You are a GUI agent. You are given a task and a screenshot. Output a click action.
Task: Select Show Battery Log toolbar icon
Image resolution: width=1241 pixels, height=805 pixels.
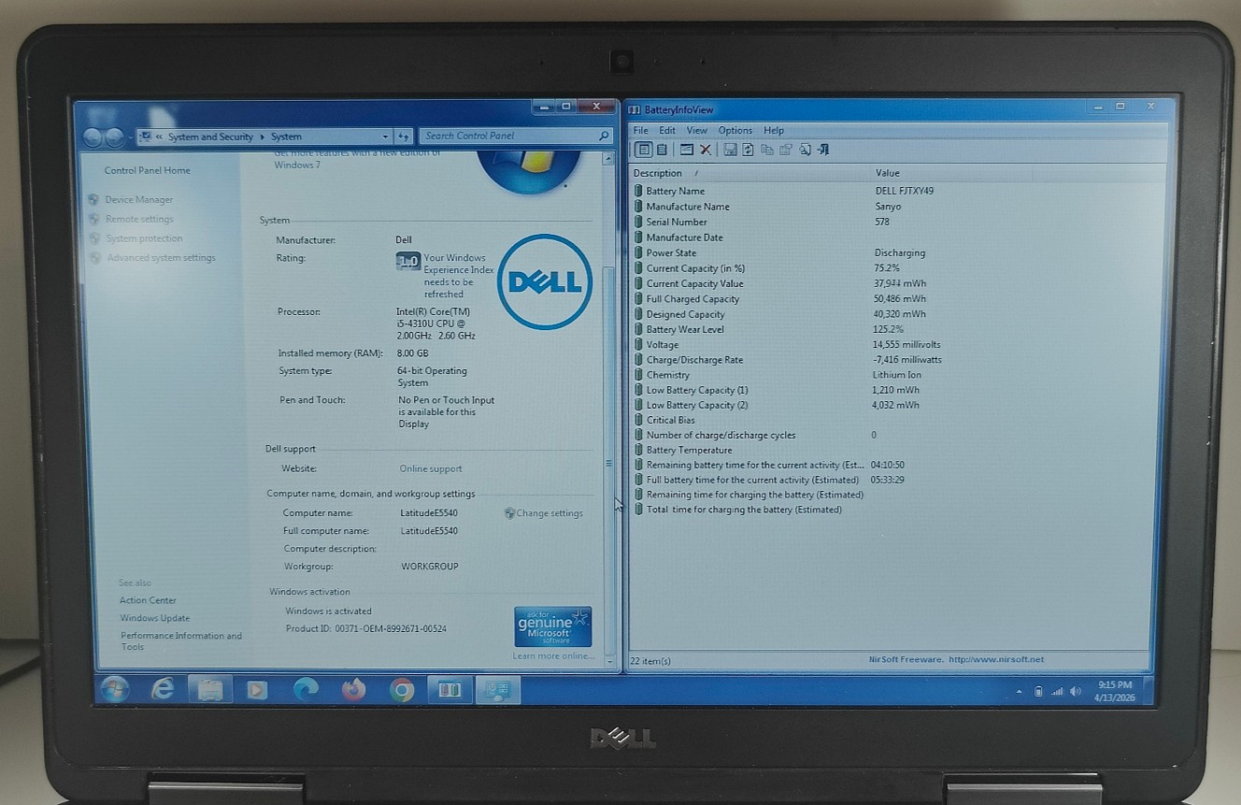tap(662, 150)
